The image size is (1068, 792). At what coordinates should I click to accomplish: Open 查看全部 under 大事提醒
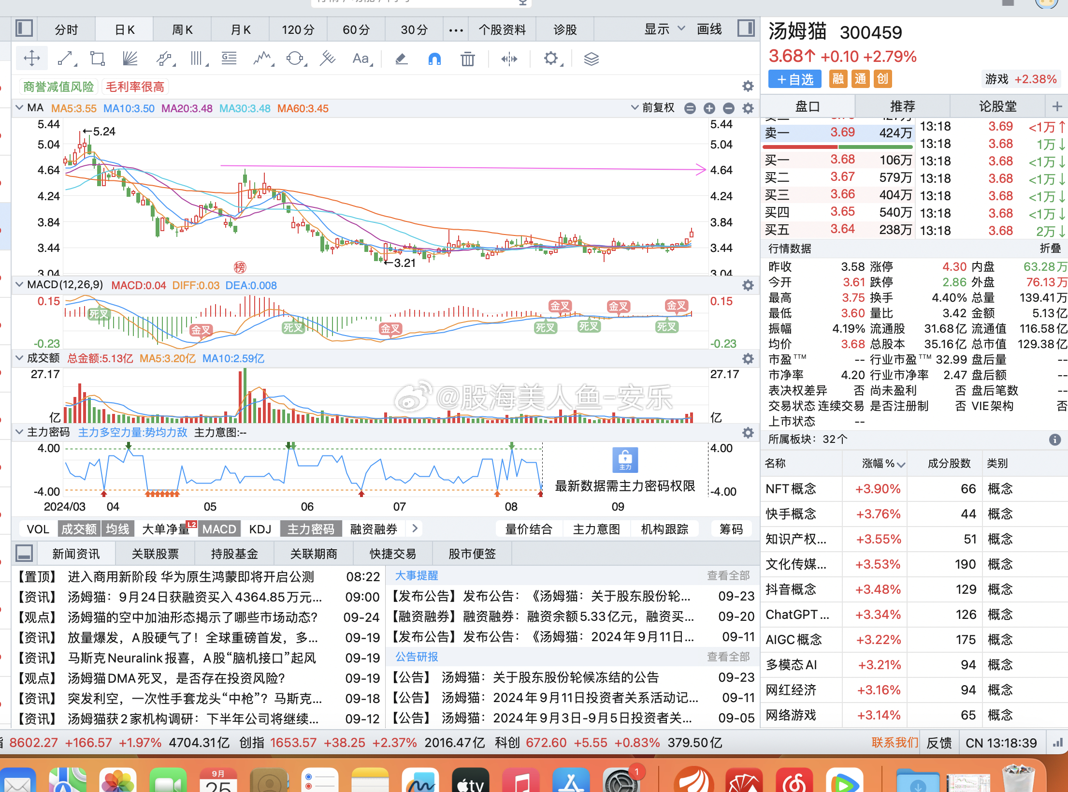coord(728,575)
